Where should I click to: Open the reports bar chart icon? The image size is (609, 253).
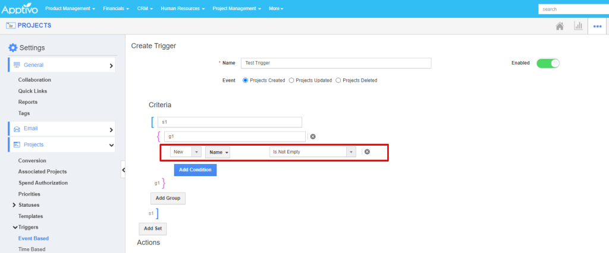[577, 26]
